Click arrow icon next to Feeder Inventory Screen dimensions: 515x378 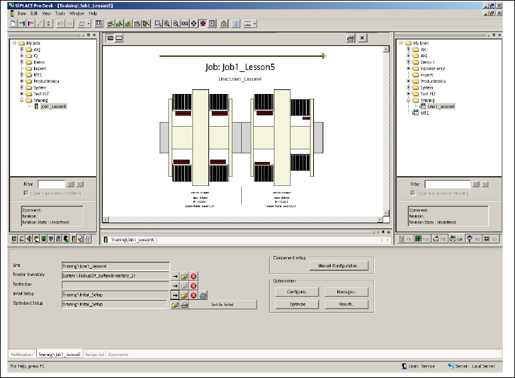175,275
